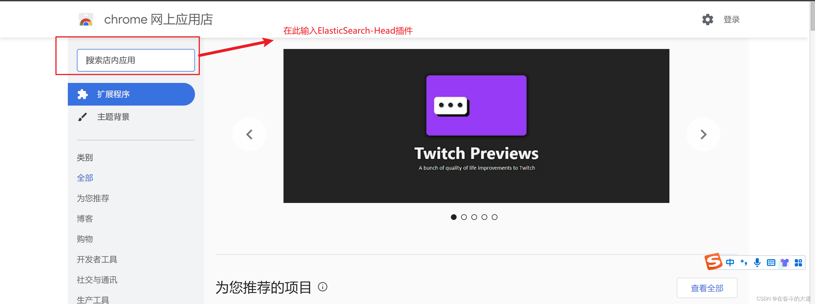
Task: Click info icon beside 为您推荐的项目
Action: tap(322, 287)
